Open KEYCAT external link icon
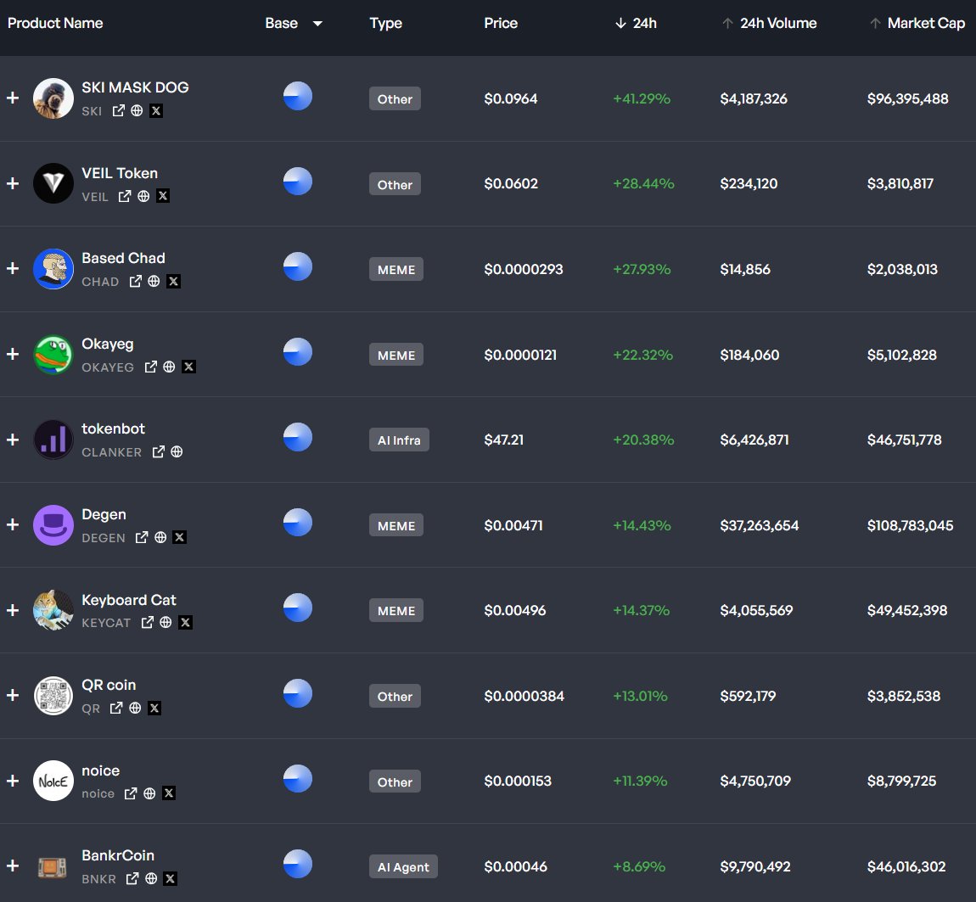The height and width of the screenshot is (902, 976). 147,623
